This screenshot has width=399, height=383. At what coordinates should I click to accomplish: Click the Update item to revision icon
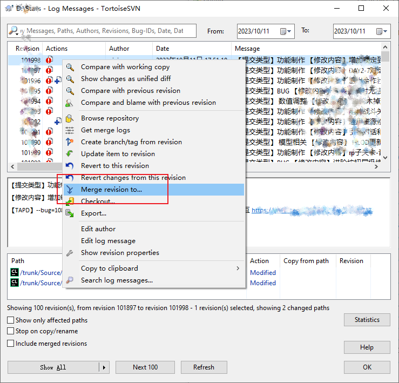pyautogui.click(x=70, y=154)
